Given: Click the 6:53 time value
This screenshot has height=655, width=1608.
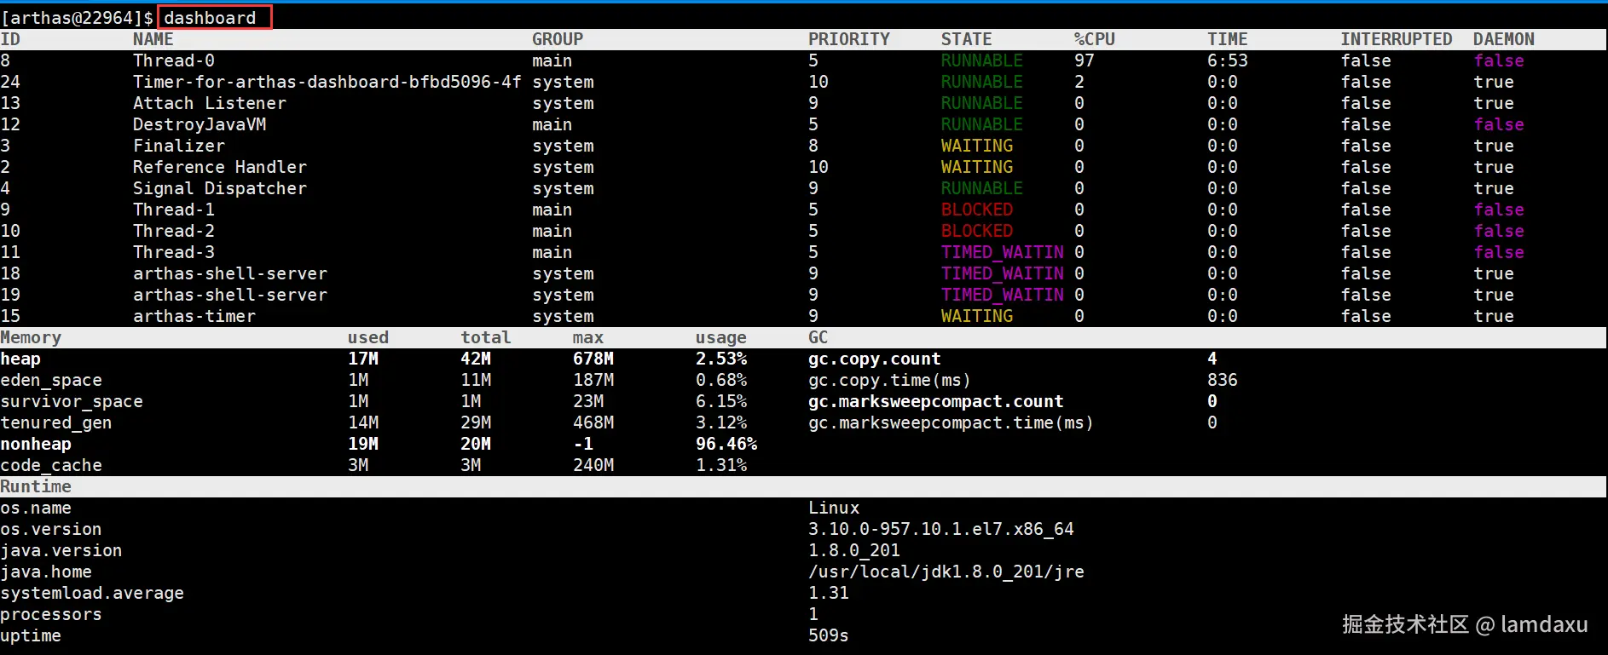Looking at the screenshot, I should (1228, 60).
